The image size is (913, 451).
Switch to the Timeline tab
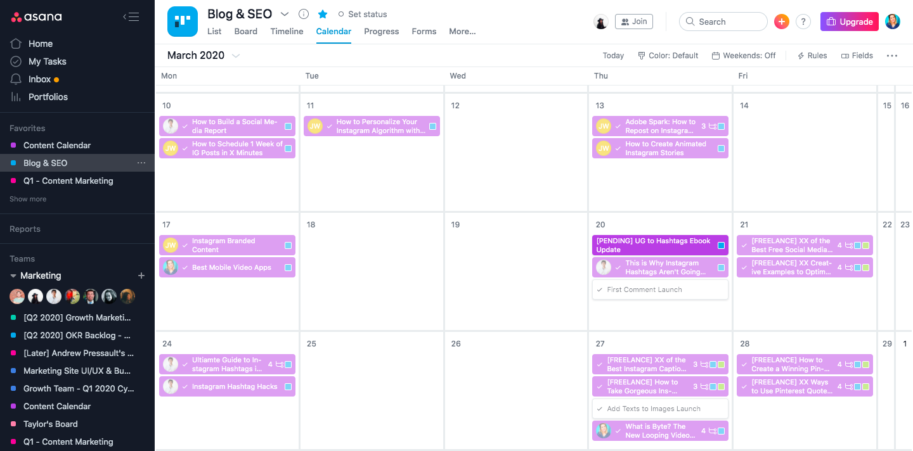click(287, 31)
